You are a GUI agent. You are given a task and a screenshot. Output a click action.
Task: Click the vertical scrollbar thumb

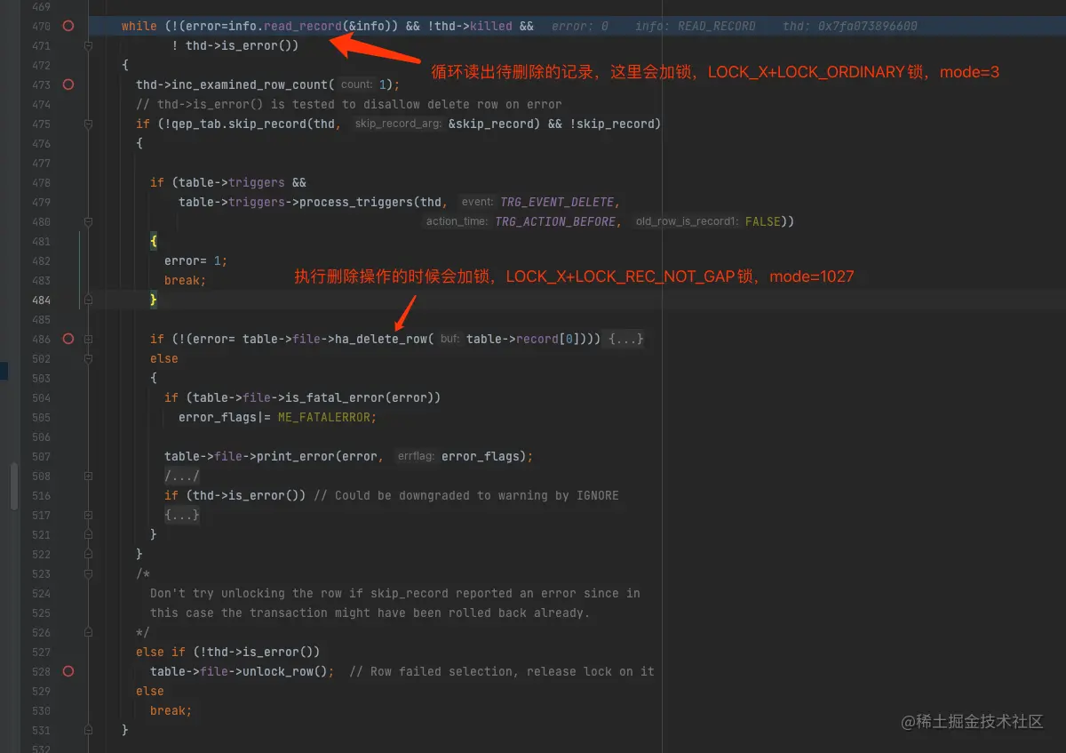point(13,486)
